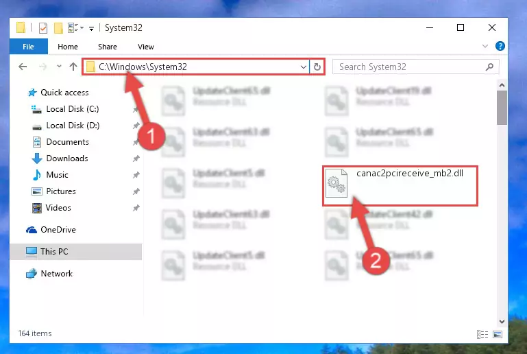The image size is (527, 354).
Task: Go up one folder level
Action: point(73,67)
